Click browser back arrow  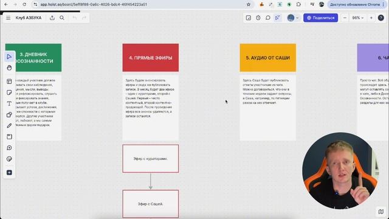(6, 4)
